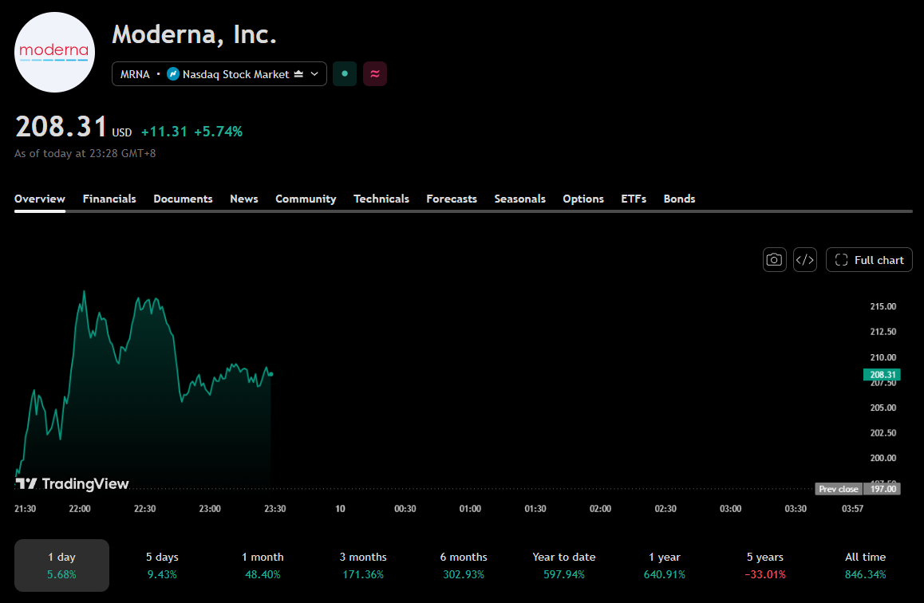Go to the ETFs tab
Screen dimensions: 924x603
tap(634, 199)
